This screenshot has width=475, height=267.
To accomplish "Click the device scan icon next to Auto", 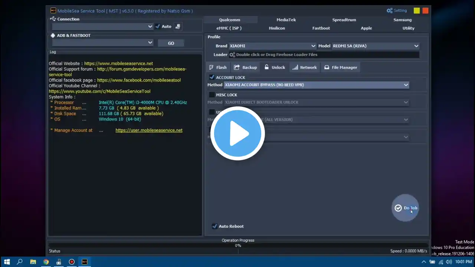I will 178,26.
